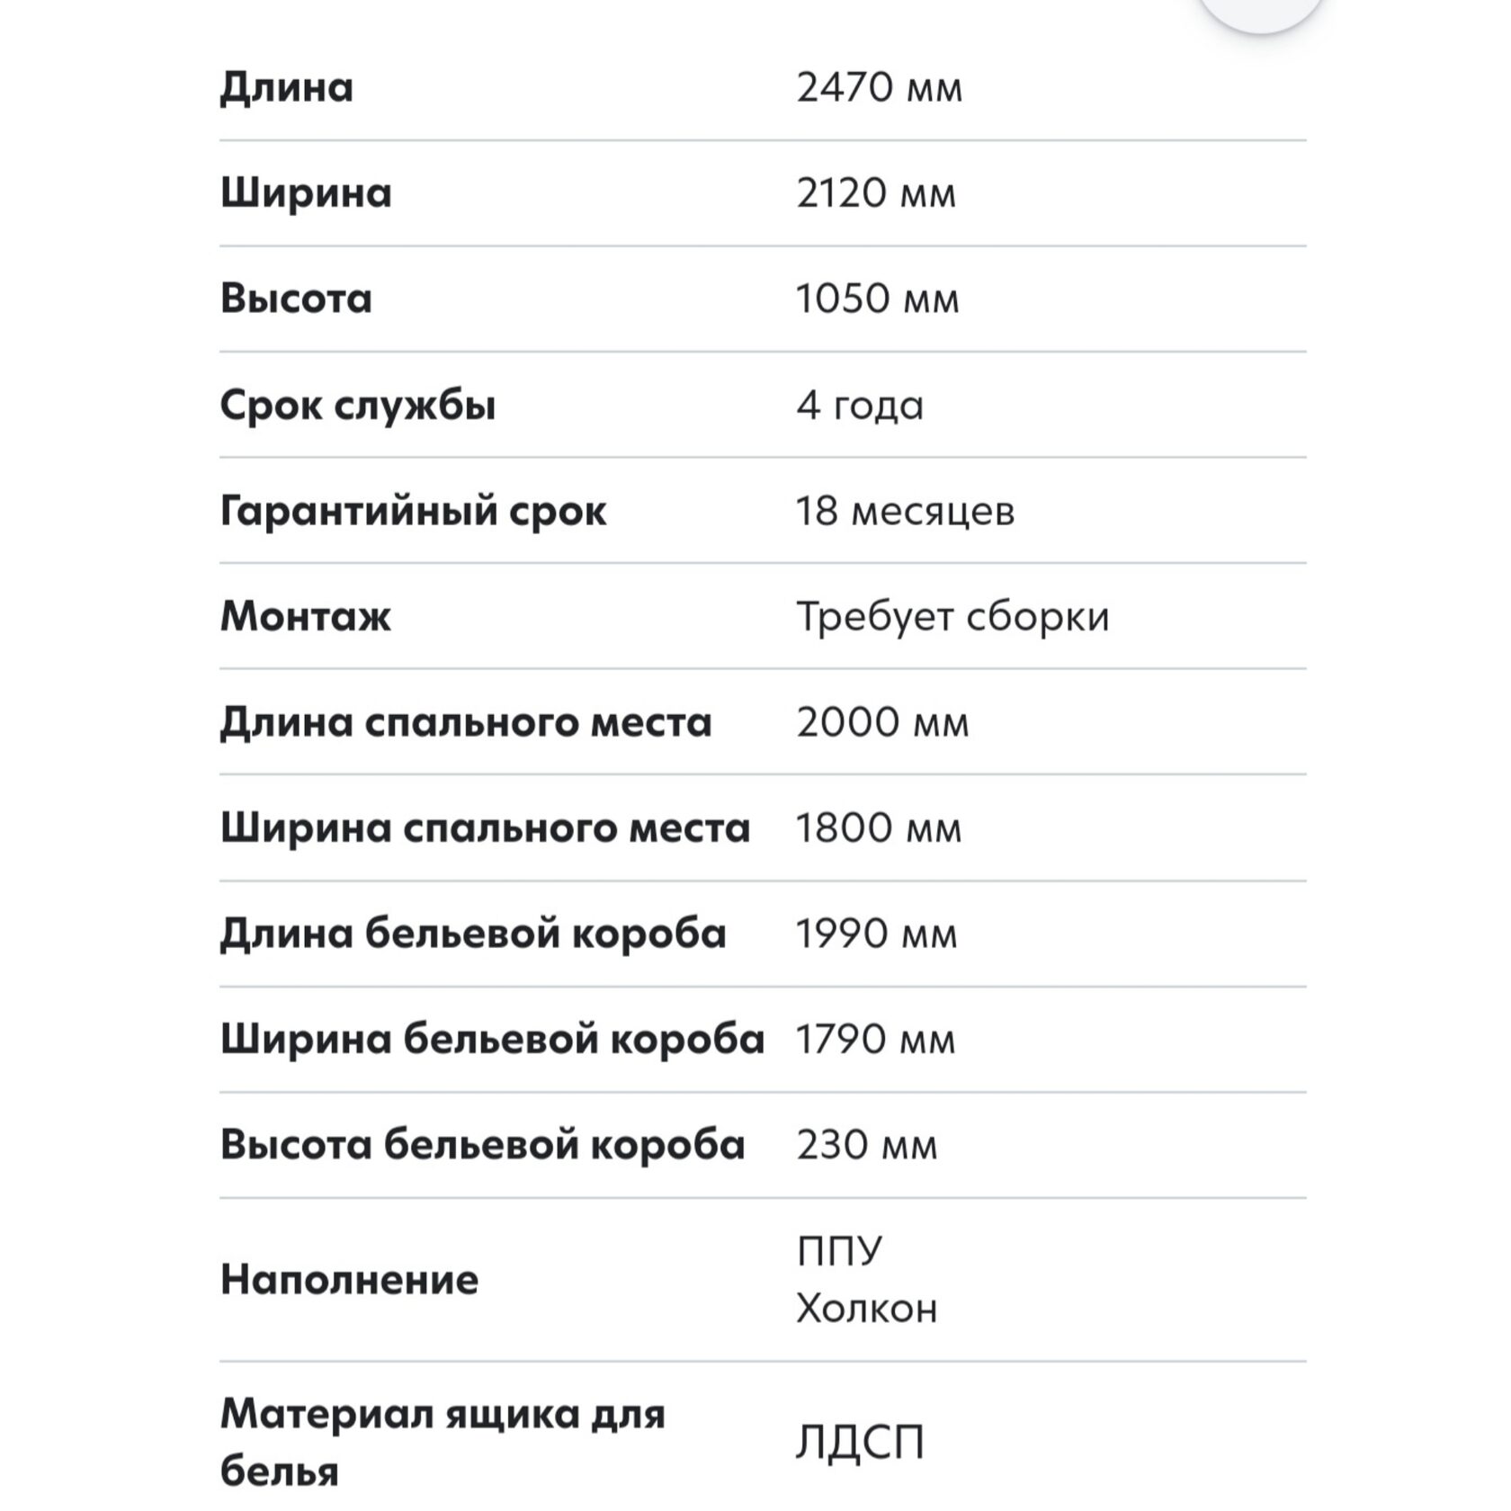
Task: Click the round floating button at top right
Action: 1260,9
